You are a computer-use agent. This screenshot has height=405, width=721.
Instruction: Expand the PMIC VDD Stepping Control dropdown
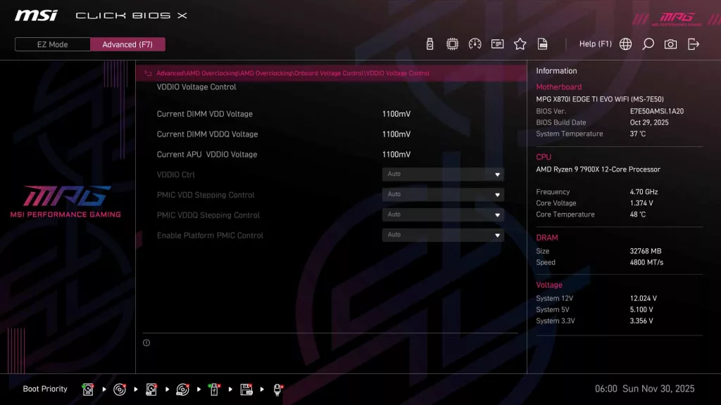tap(443, 195)
